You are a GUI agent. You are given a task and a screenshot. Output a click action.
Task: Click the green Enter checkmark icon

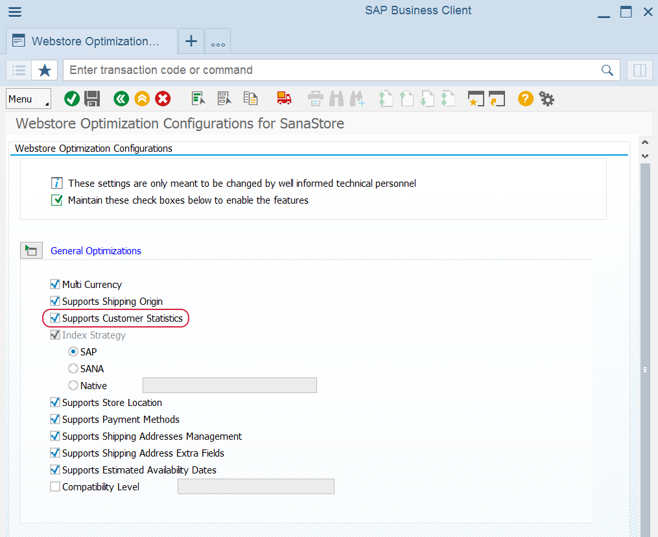pyautogui.click(x=72, y=99)
